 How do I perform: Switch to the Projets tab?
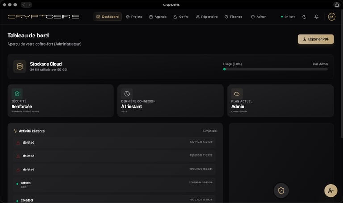[134, 17]
